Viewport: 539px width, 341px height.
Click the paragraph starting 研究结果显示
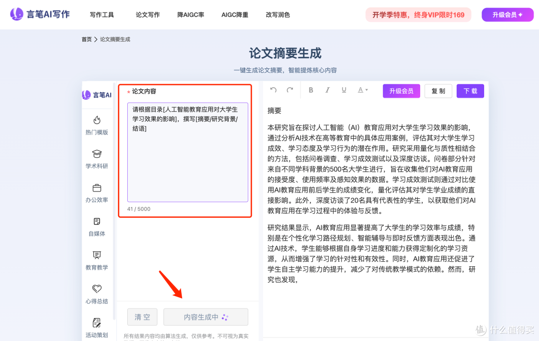point(372,253)
